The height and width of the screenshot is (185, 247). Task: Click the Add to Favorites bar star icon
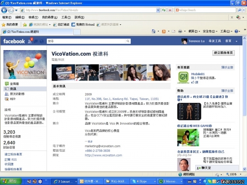point(25,25)
